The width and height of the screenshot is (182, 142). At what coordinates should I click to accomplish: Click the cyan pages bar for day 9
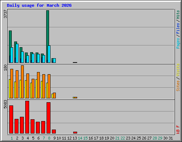click(54, 60)
